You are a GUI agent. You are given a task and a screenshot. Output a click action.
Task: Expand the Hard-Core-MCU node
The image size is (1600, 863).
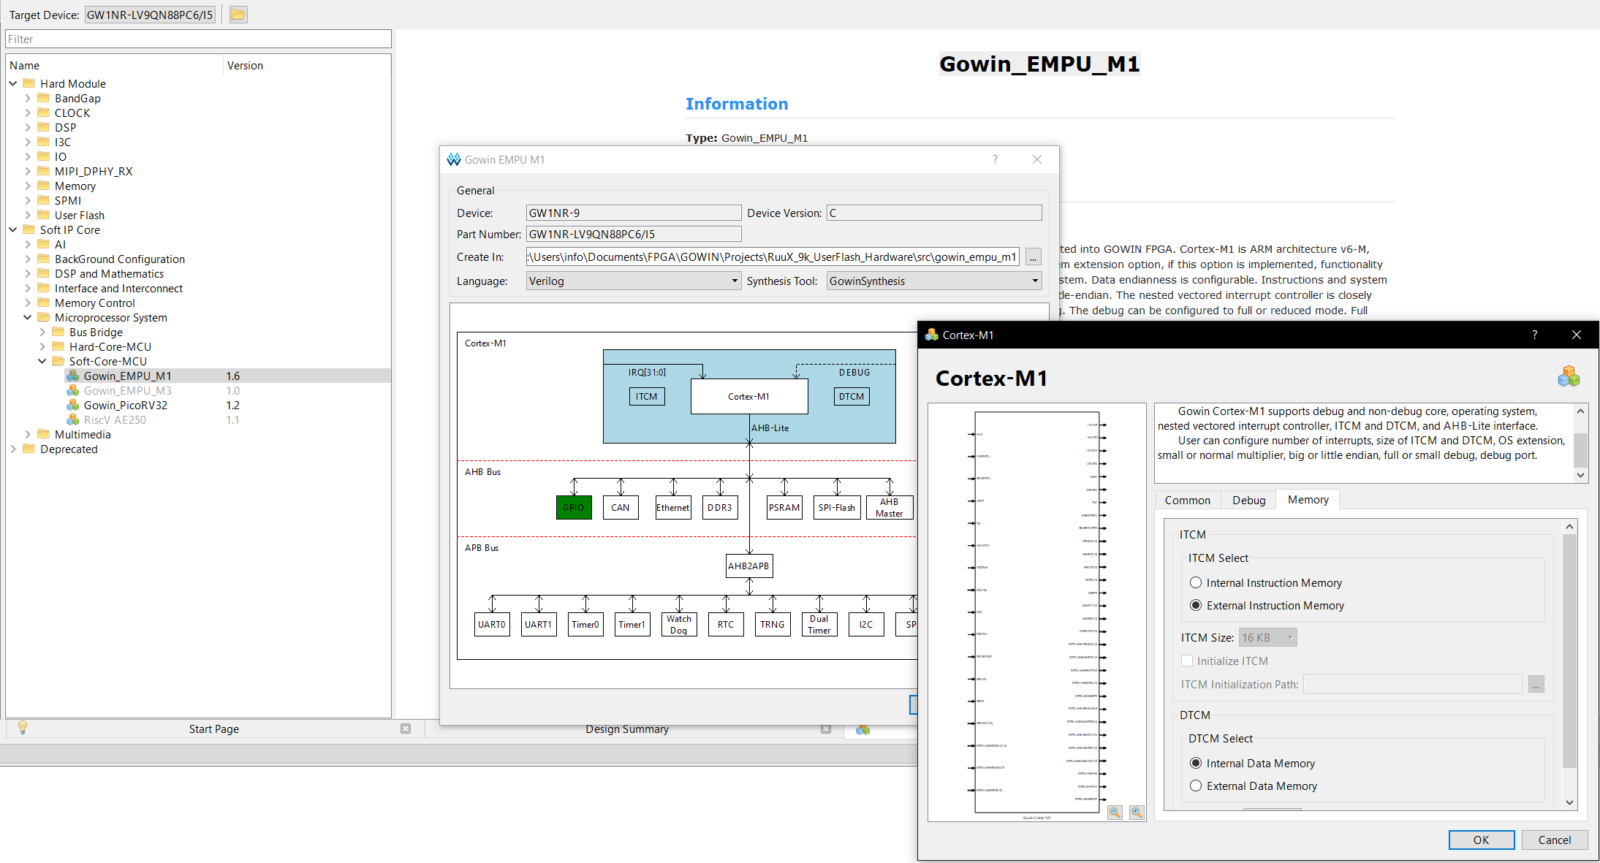[42, 346]
